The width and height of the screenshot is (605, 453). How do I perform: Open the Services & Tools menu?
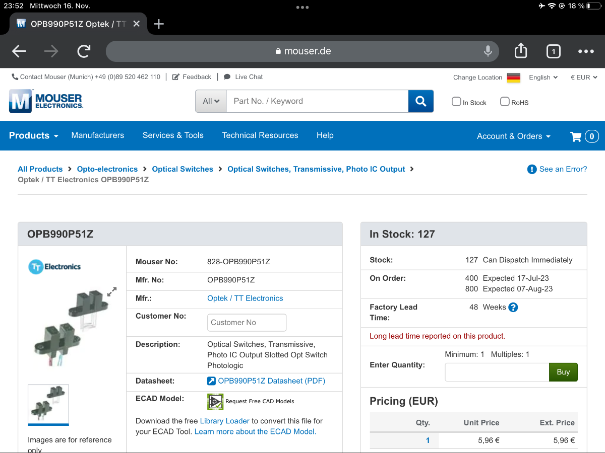(x=173, y=135)
